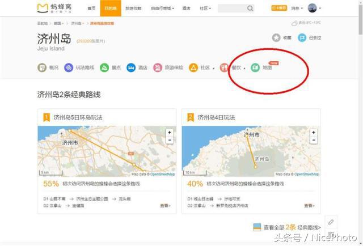
Task: Expand the arrow next to user avatar
Action: click(x=320, y=8)
